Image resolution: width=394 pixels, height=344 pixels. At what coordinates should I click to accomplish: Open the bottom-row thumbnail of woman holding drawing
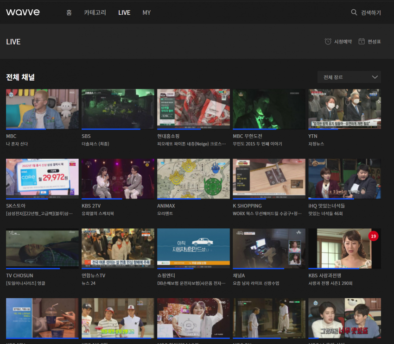coord(193,318)
